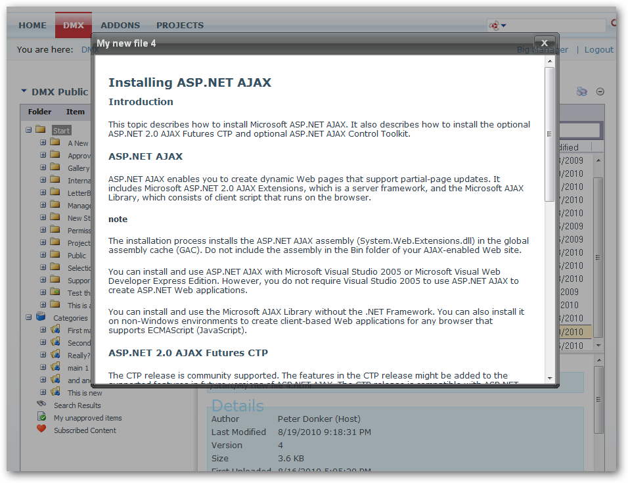
Task: Collapse the DMX Public module triangle
Action: 24,91
